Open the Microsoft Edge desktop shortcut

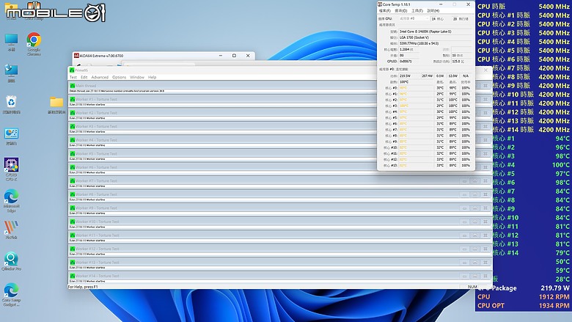point(11,201)
